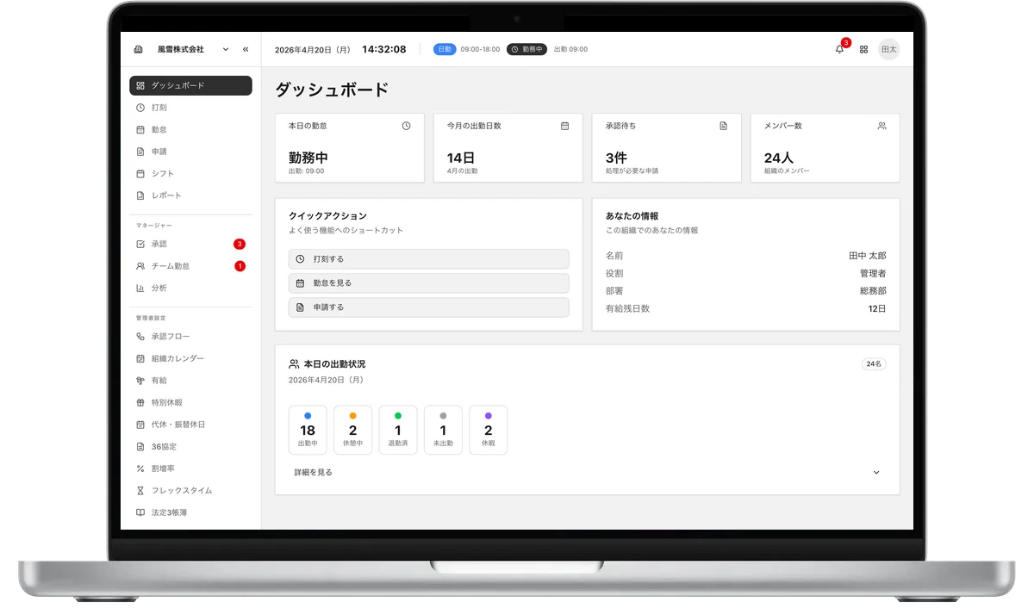Open 代休・振替休日 settings

click(x=190, y=425)
